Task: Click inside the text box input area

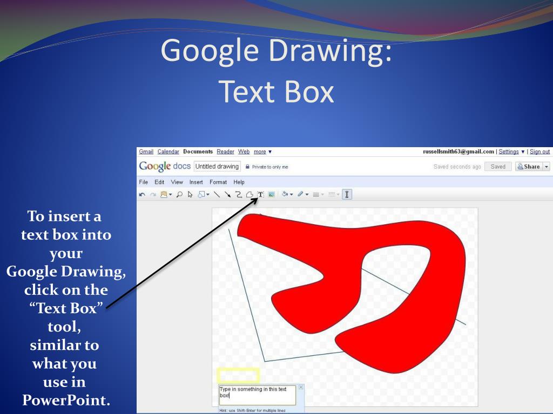Action: [258, 395]
